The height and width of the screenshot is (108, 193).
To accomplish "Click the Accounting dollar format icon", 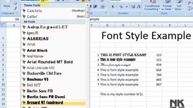I will point(112,7).
